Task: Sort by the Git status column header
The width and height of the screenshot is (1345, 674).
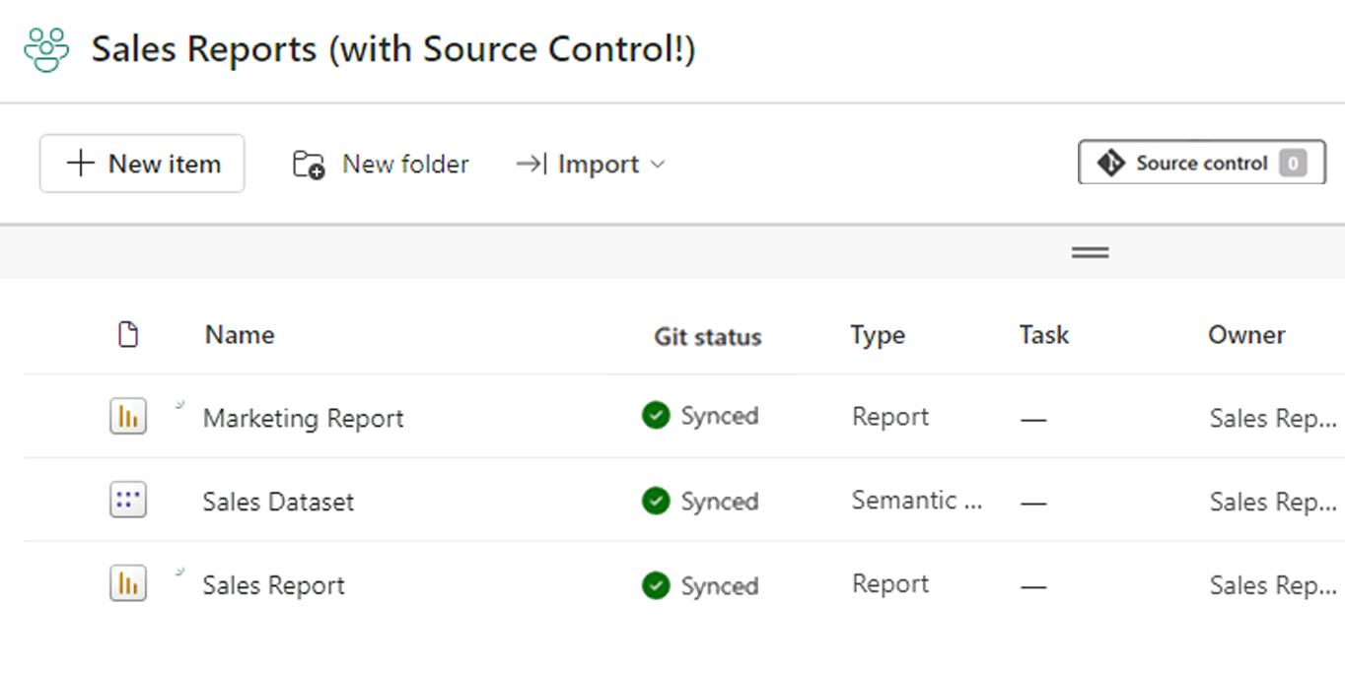Action: [708, 337]
